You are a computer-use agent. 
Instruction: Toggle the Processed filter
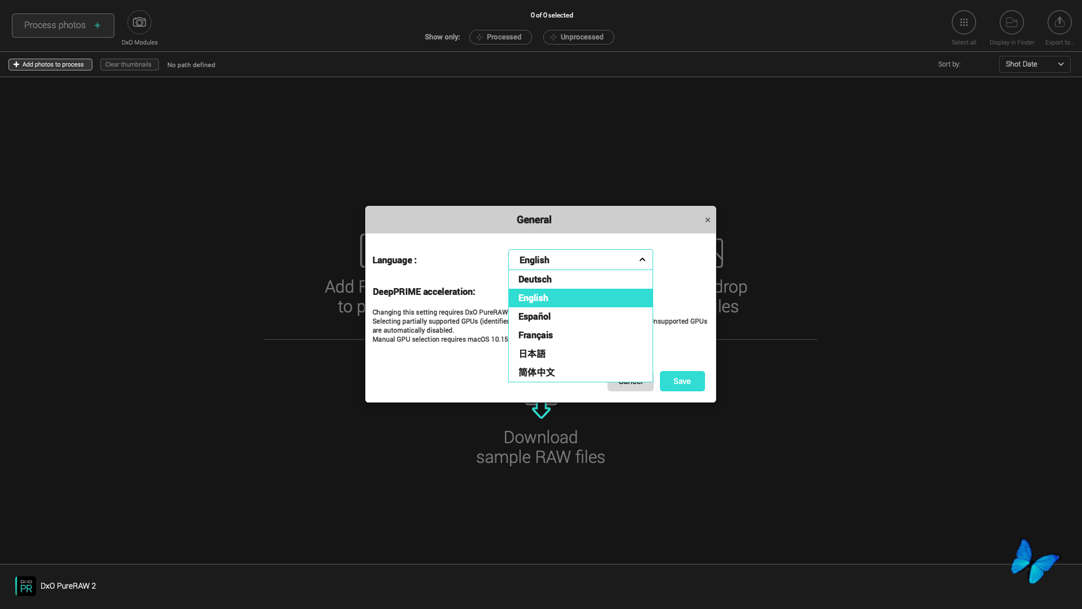[500, 37]
